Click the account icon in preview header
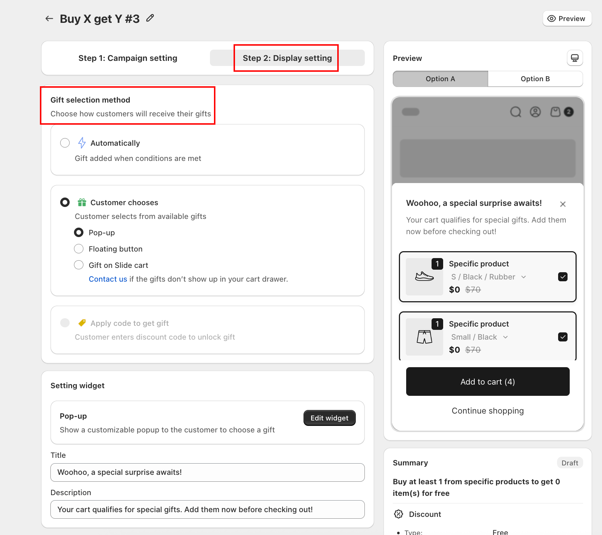Viewport: 602px width, 535px height. [535, 112]
